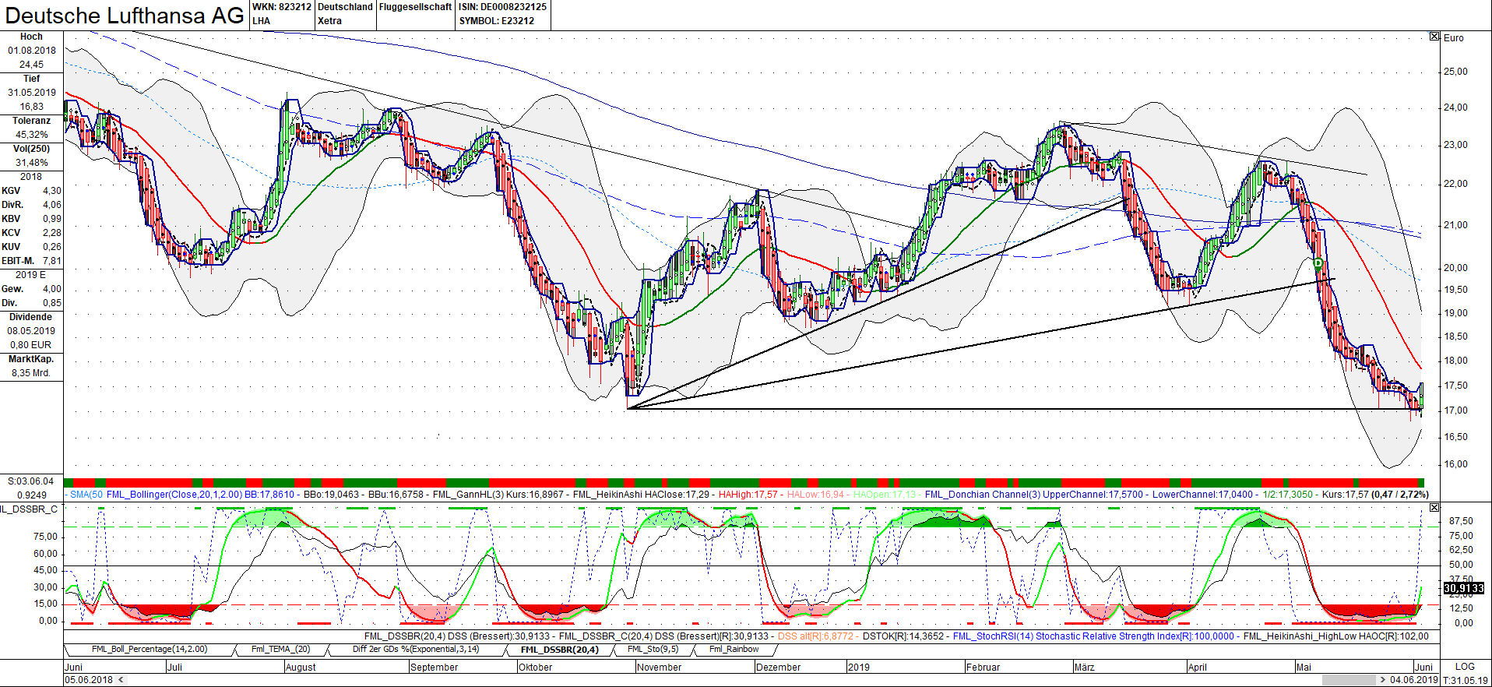Image resolution: width=1492 pixels, height=687 pixels.
Task: Toggle the LOG scale setting
Action: click(x=1465, y=667)
